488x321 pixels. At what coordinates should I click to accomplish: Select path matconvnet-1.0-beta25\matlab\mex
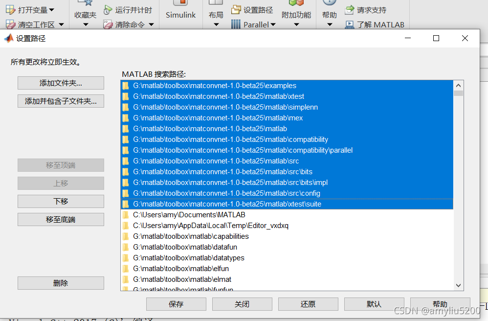point(287,118)
